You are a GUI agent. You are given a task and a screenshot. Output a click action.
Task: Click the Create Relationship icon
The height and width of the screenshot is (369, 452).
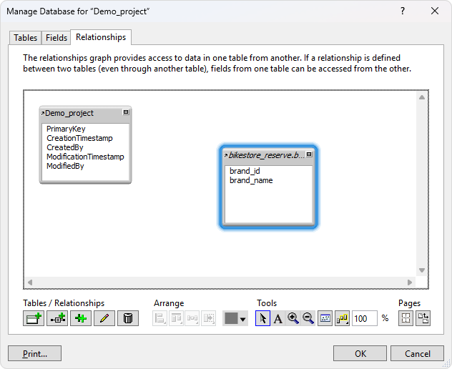tap(57, 318)
